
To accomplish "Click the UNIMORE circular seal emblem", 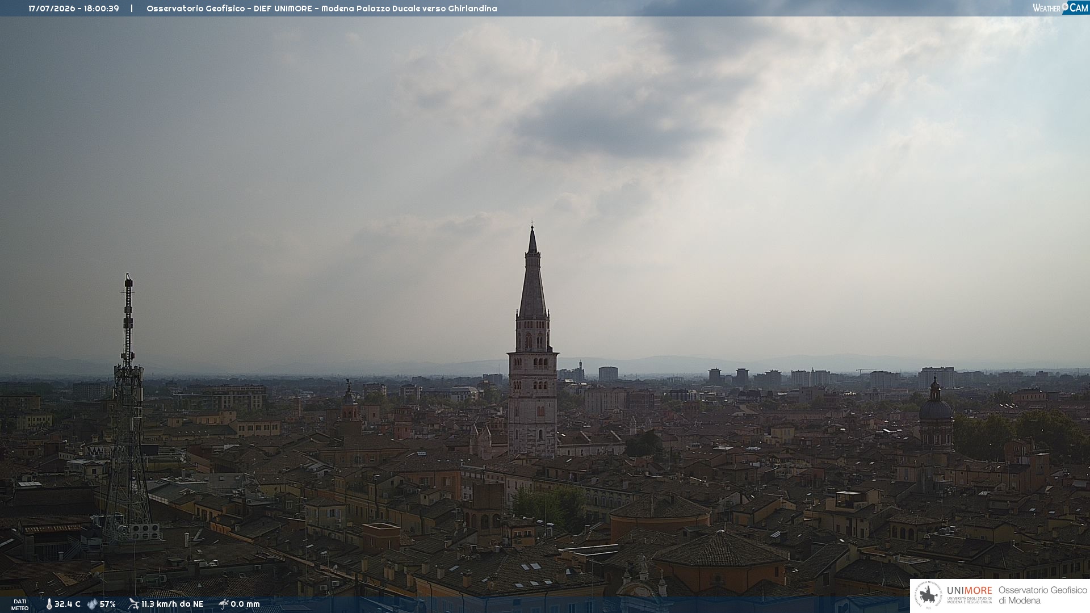I will [x=928, y=595].
